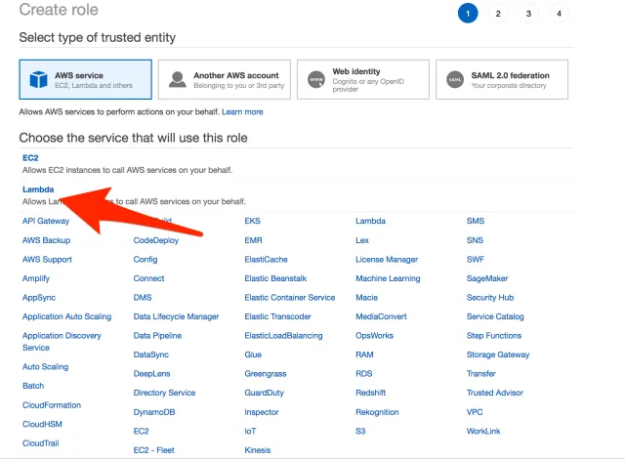Select CloudHSM service
The width and height of the screenshot is (625, 460).
pos(42,424)
